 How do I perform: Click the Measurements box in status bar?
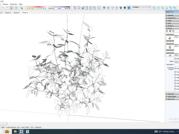3,124
